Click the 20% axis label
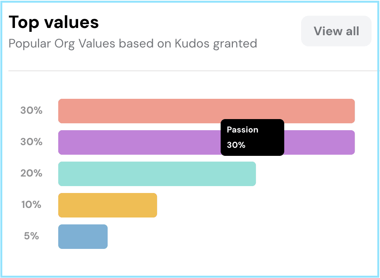The width and height of the screenshot is (380, 278). tap(31, 173)
